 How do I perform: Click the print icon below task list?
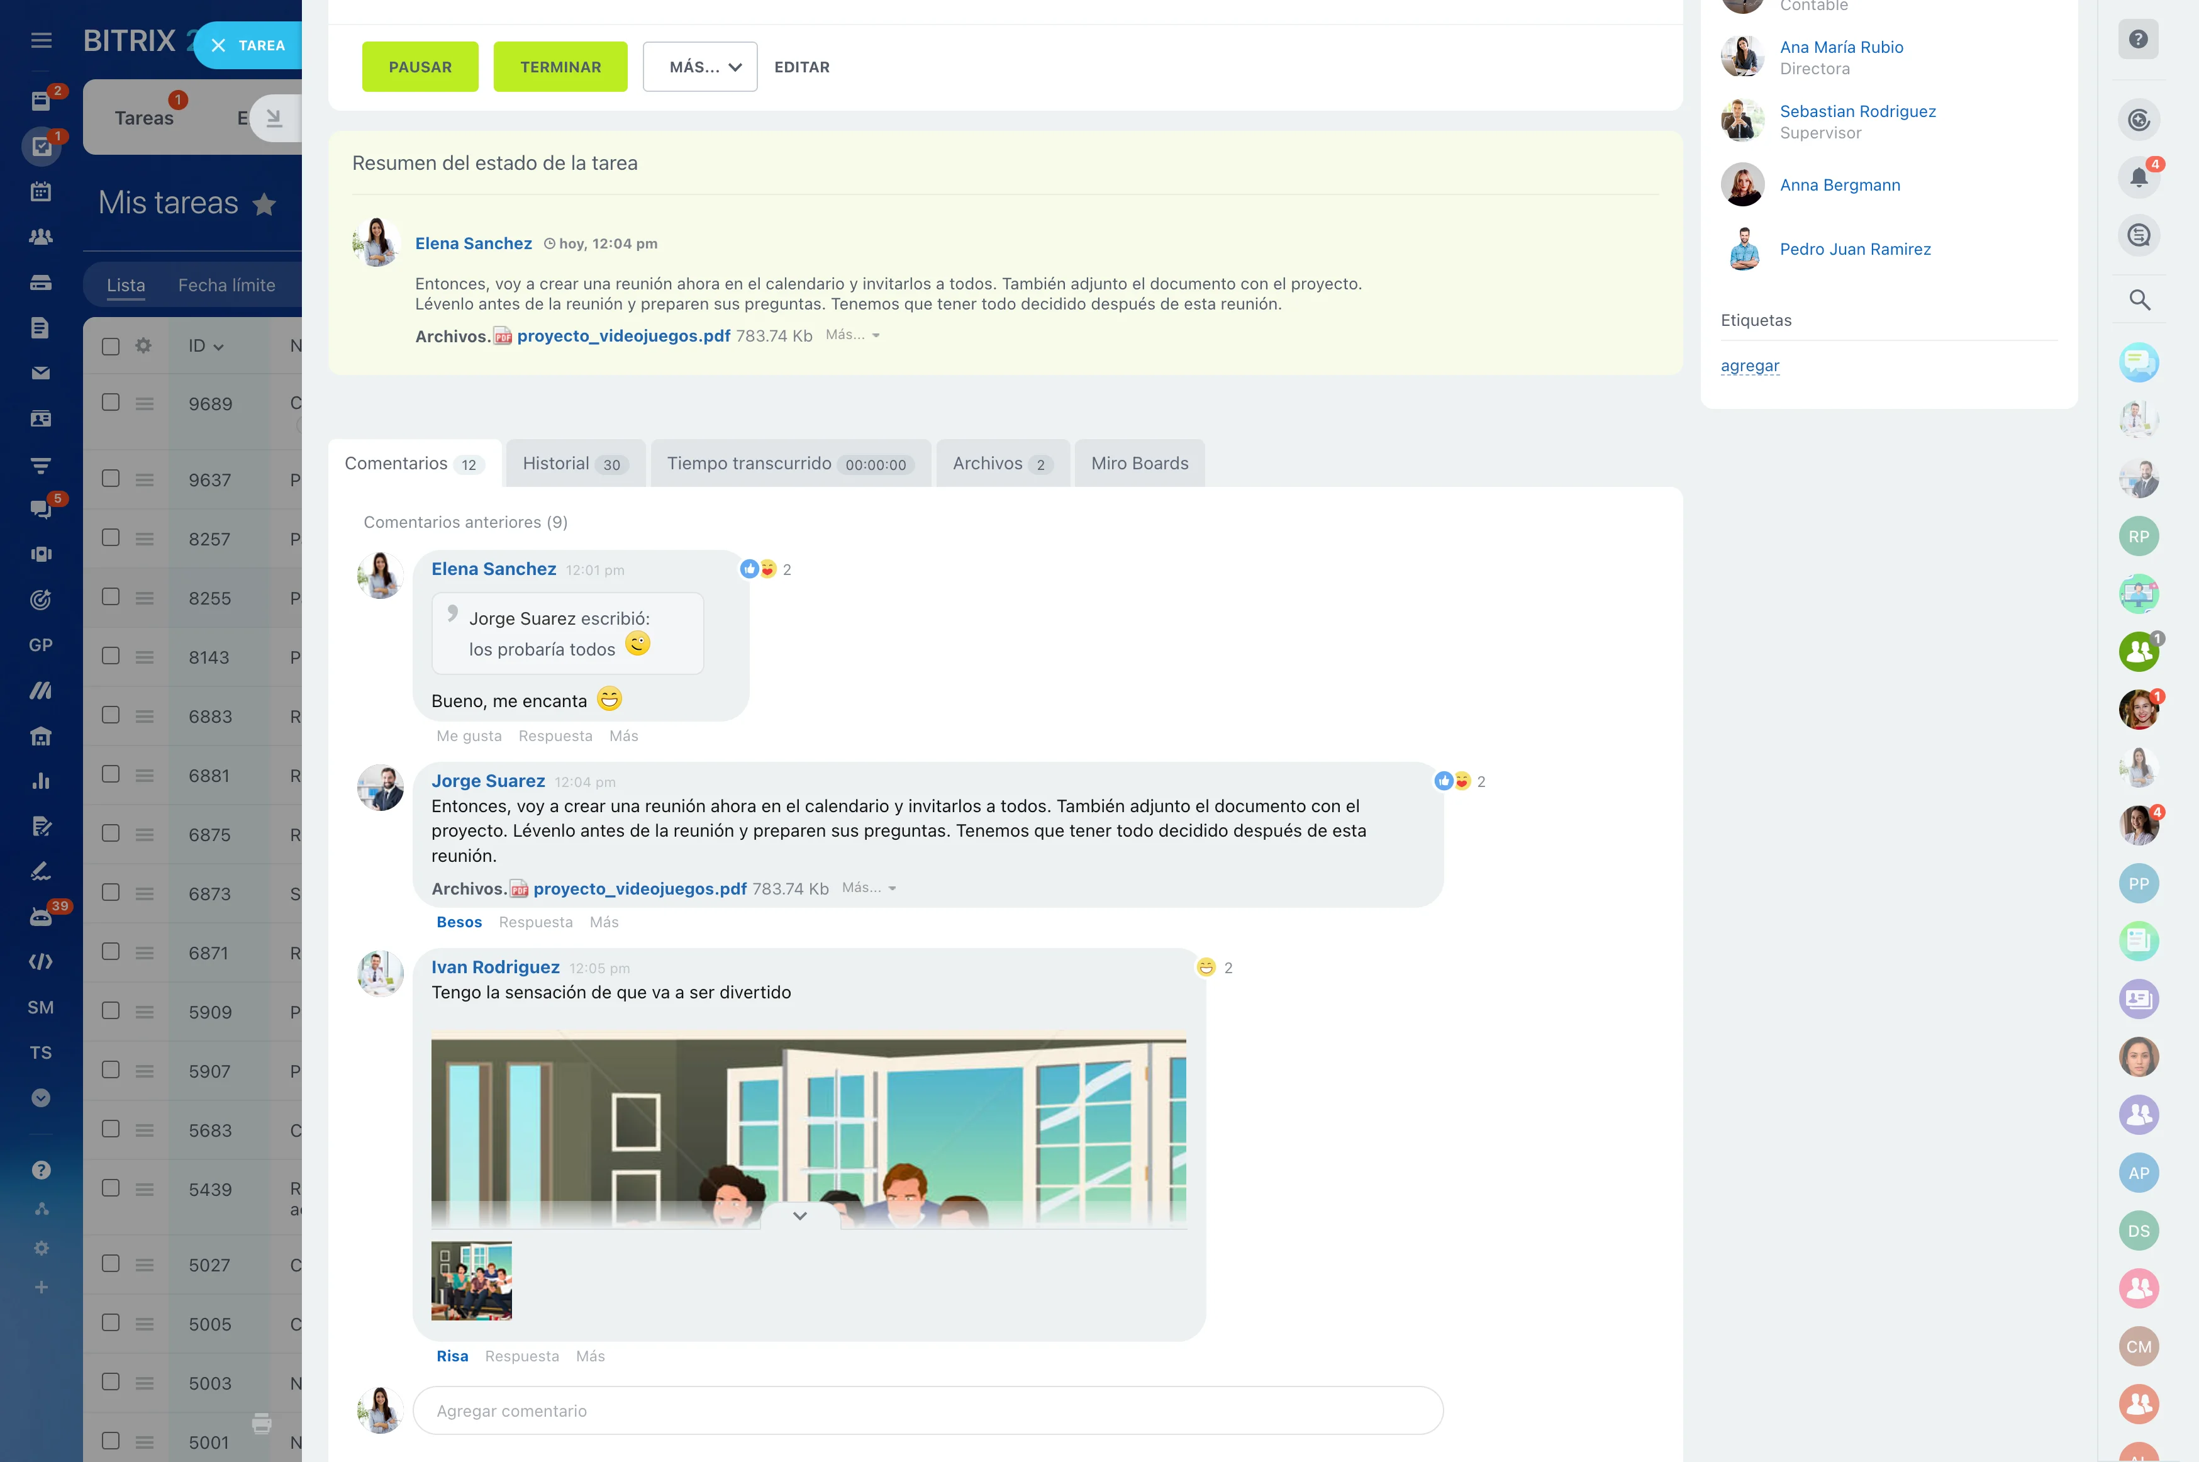pos(262,1423)
